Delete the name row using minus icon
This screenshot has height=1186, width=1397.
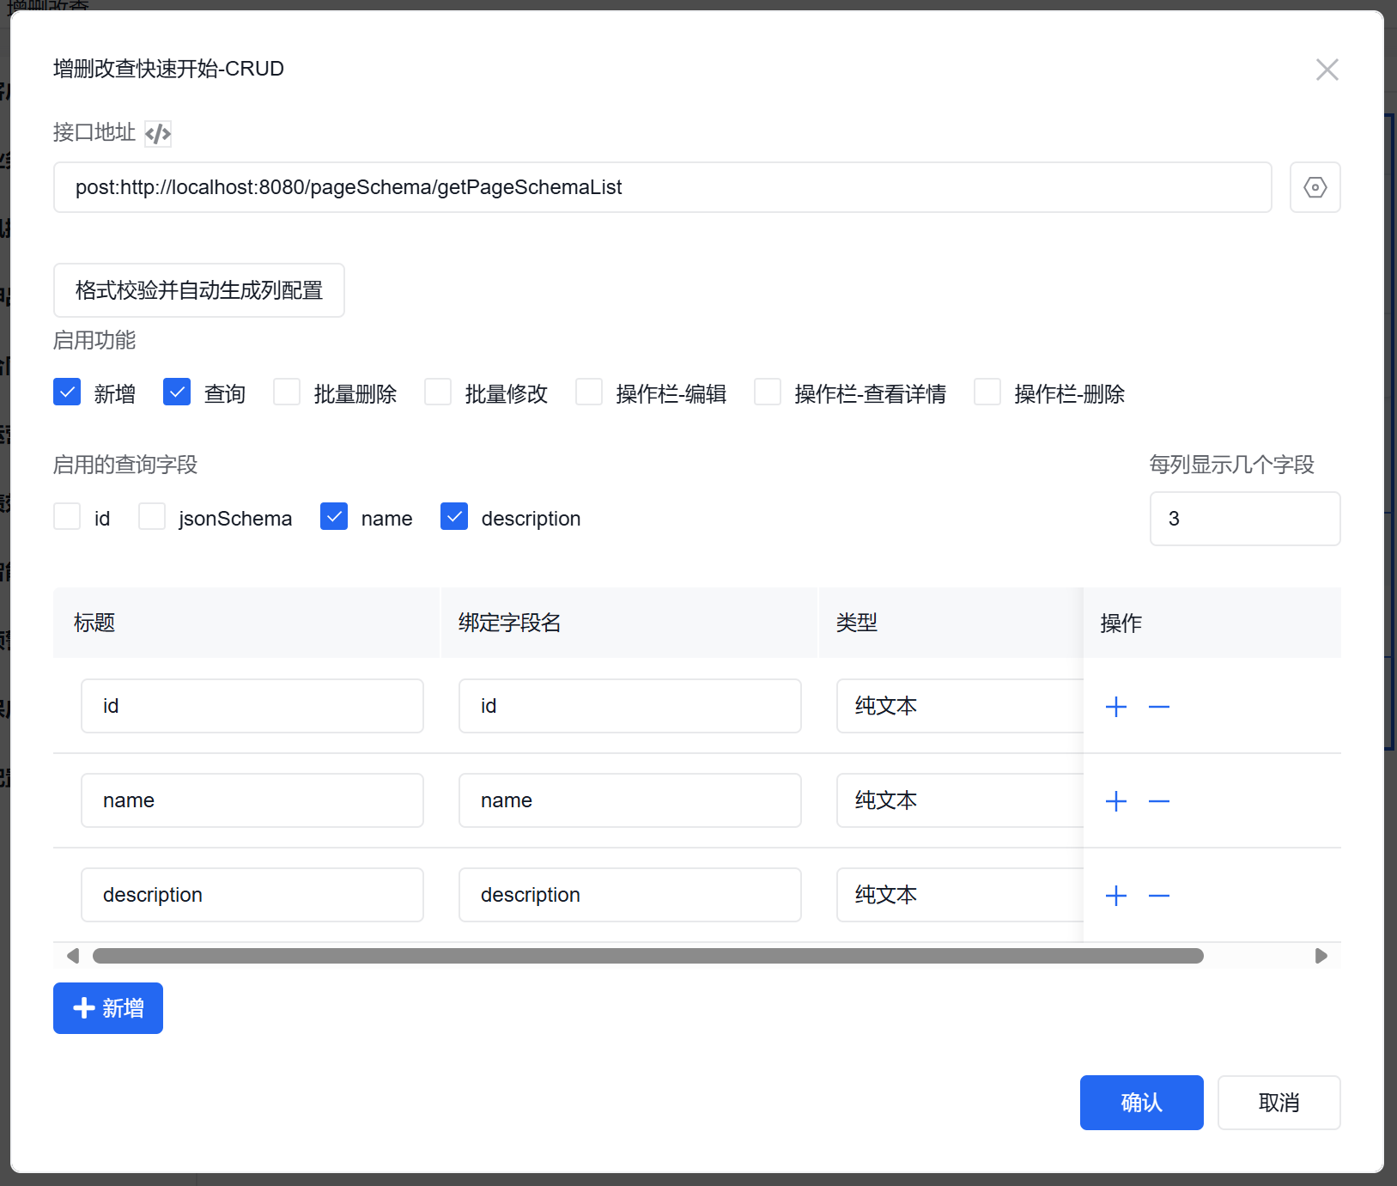[x=1158, y=801]
